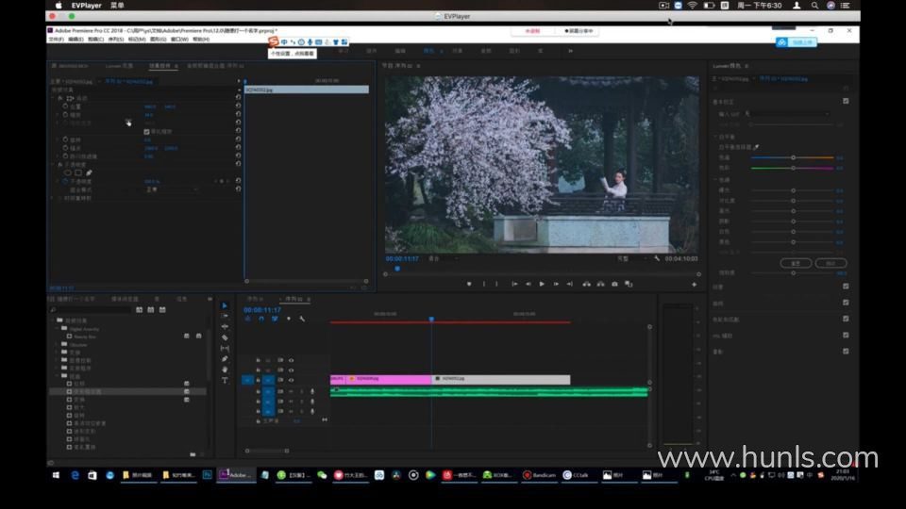Pick the pen mask tool under Opacity

[90, 172]
